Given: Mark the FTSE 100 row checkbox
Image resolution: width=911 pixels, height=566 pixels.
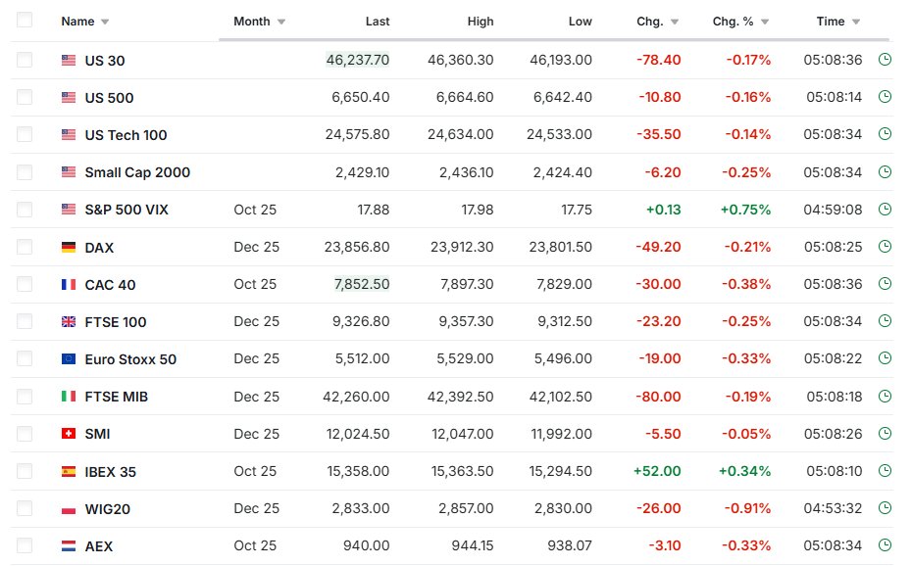Looking at the screenshot, I should pyautogui.click(x=25, y=321).
